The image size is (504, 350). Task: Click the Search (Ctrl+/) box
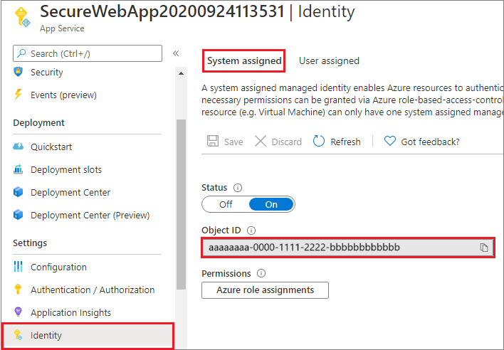point(88,53)
